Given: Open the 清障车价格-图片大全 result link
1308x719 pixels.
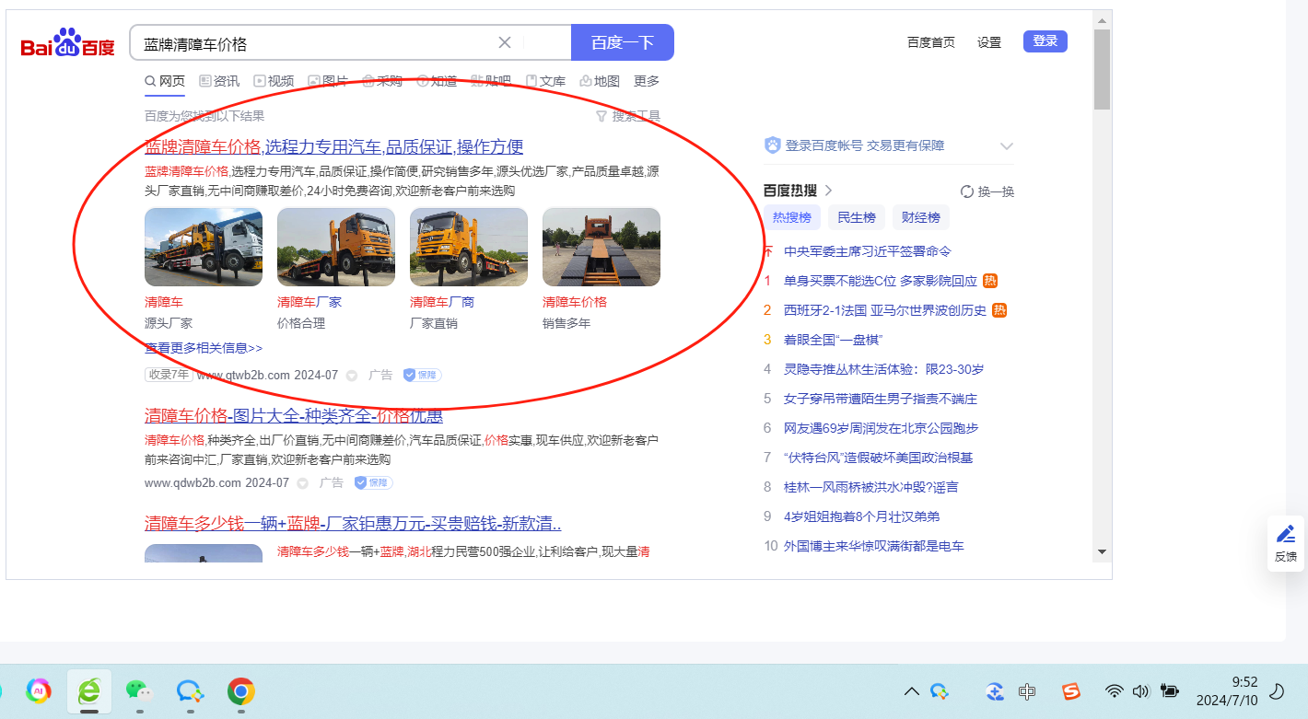Looking at the screenshot, I should [x=293, y=415].
